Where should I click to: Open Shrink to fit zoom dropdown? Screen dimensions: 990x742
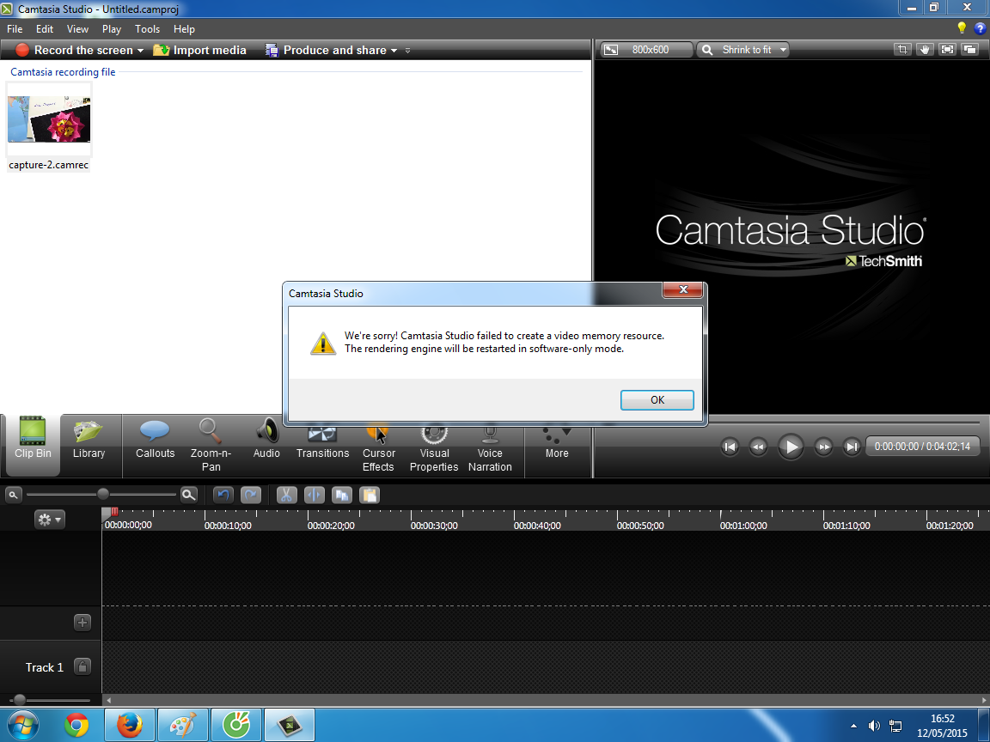(743, 50)
